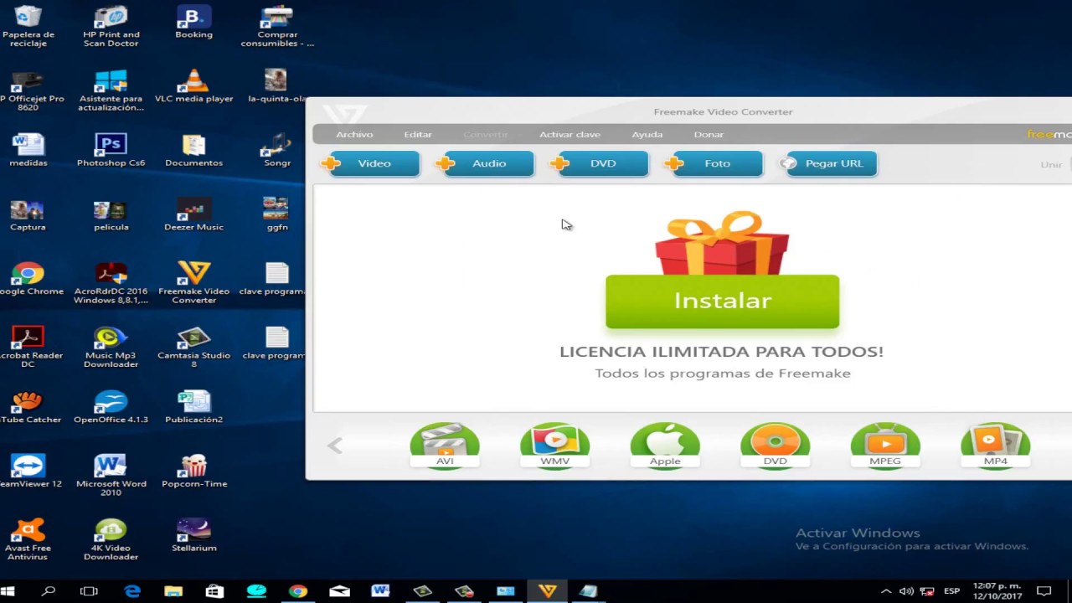Add photos with the Foto button
Image resolution: width=1072 pixels, height=603 pixels.
[714, 163]
